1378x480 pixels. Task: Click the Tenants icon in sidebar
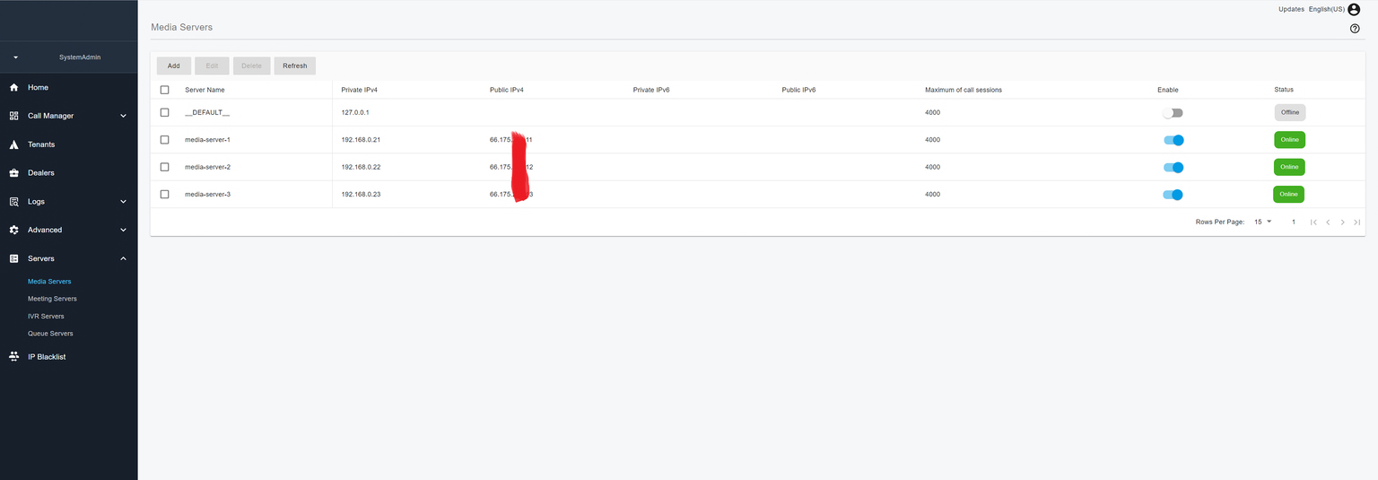tap(14, 144)
